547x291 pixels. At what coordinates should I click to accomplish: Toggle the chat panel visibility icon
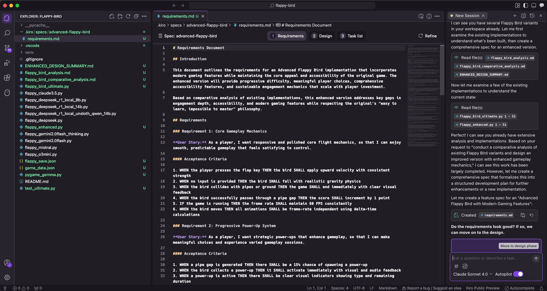(x=542, y=5)
